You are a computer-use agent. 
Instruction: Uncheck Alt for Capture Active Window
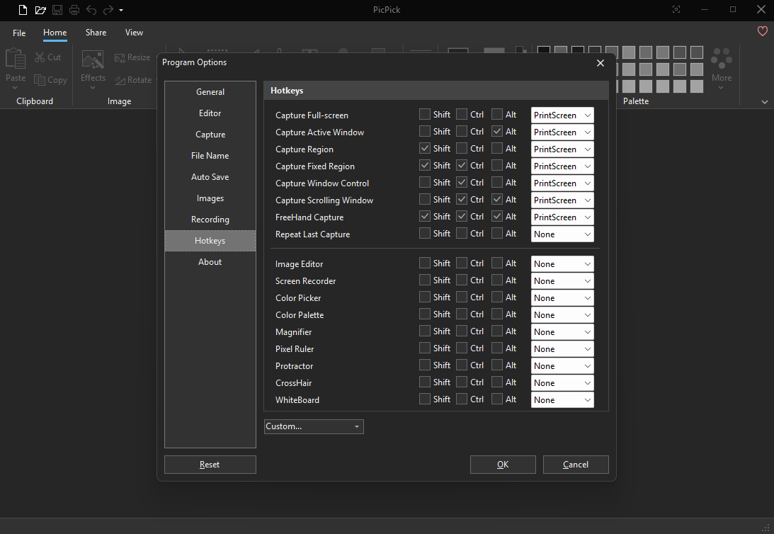(x=497, y=131)
